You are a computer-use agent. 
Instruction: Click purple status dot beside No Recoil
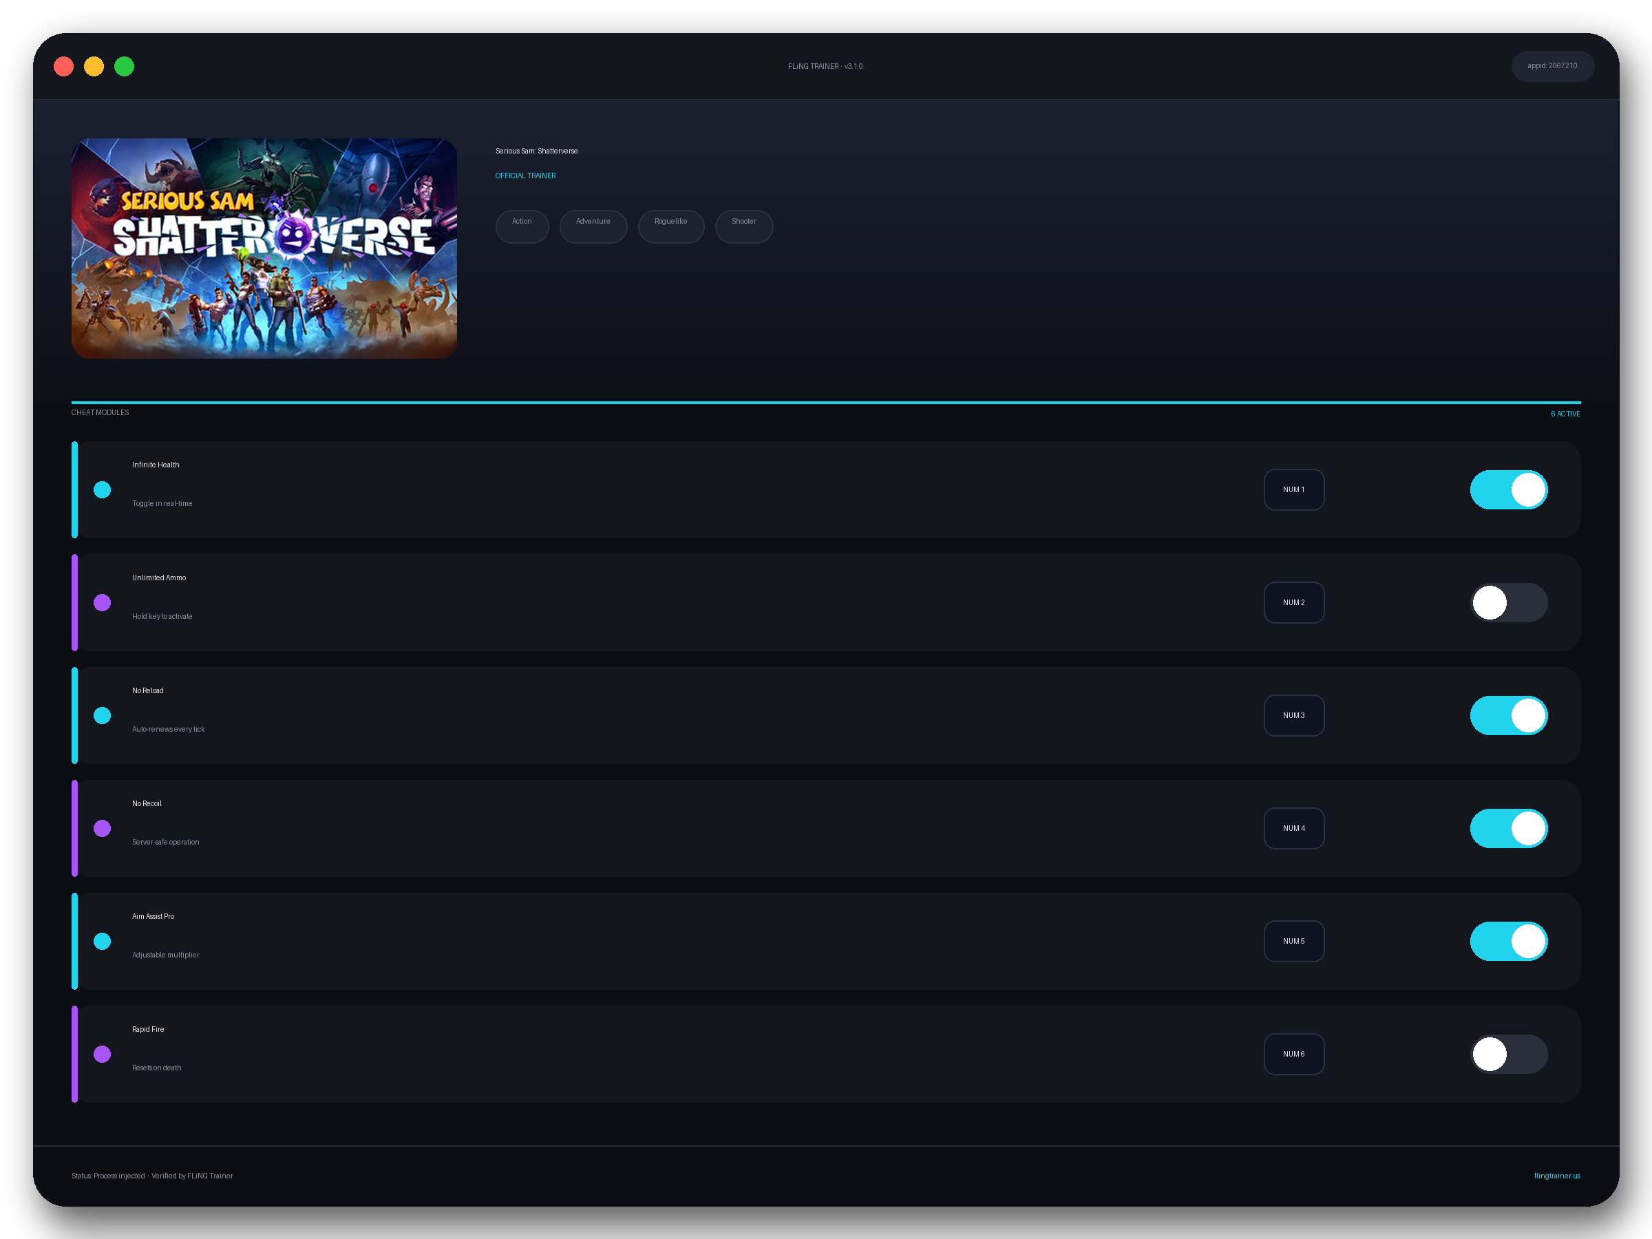103,828
